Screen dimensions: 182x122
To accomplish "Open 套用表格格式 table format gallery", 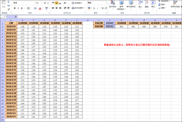I will coord(121,5).
